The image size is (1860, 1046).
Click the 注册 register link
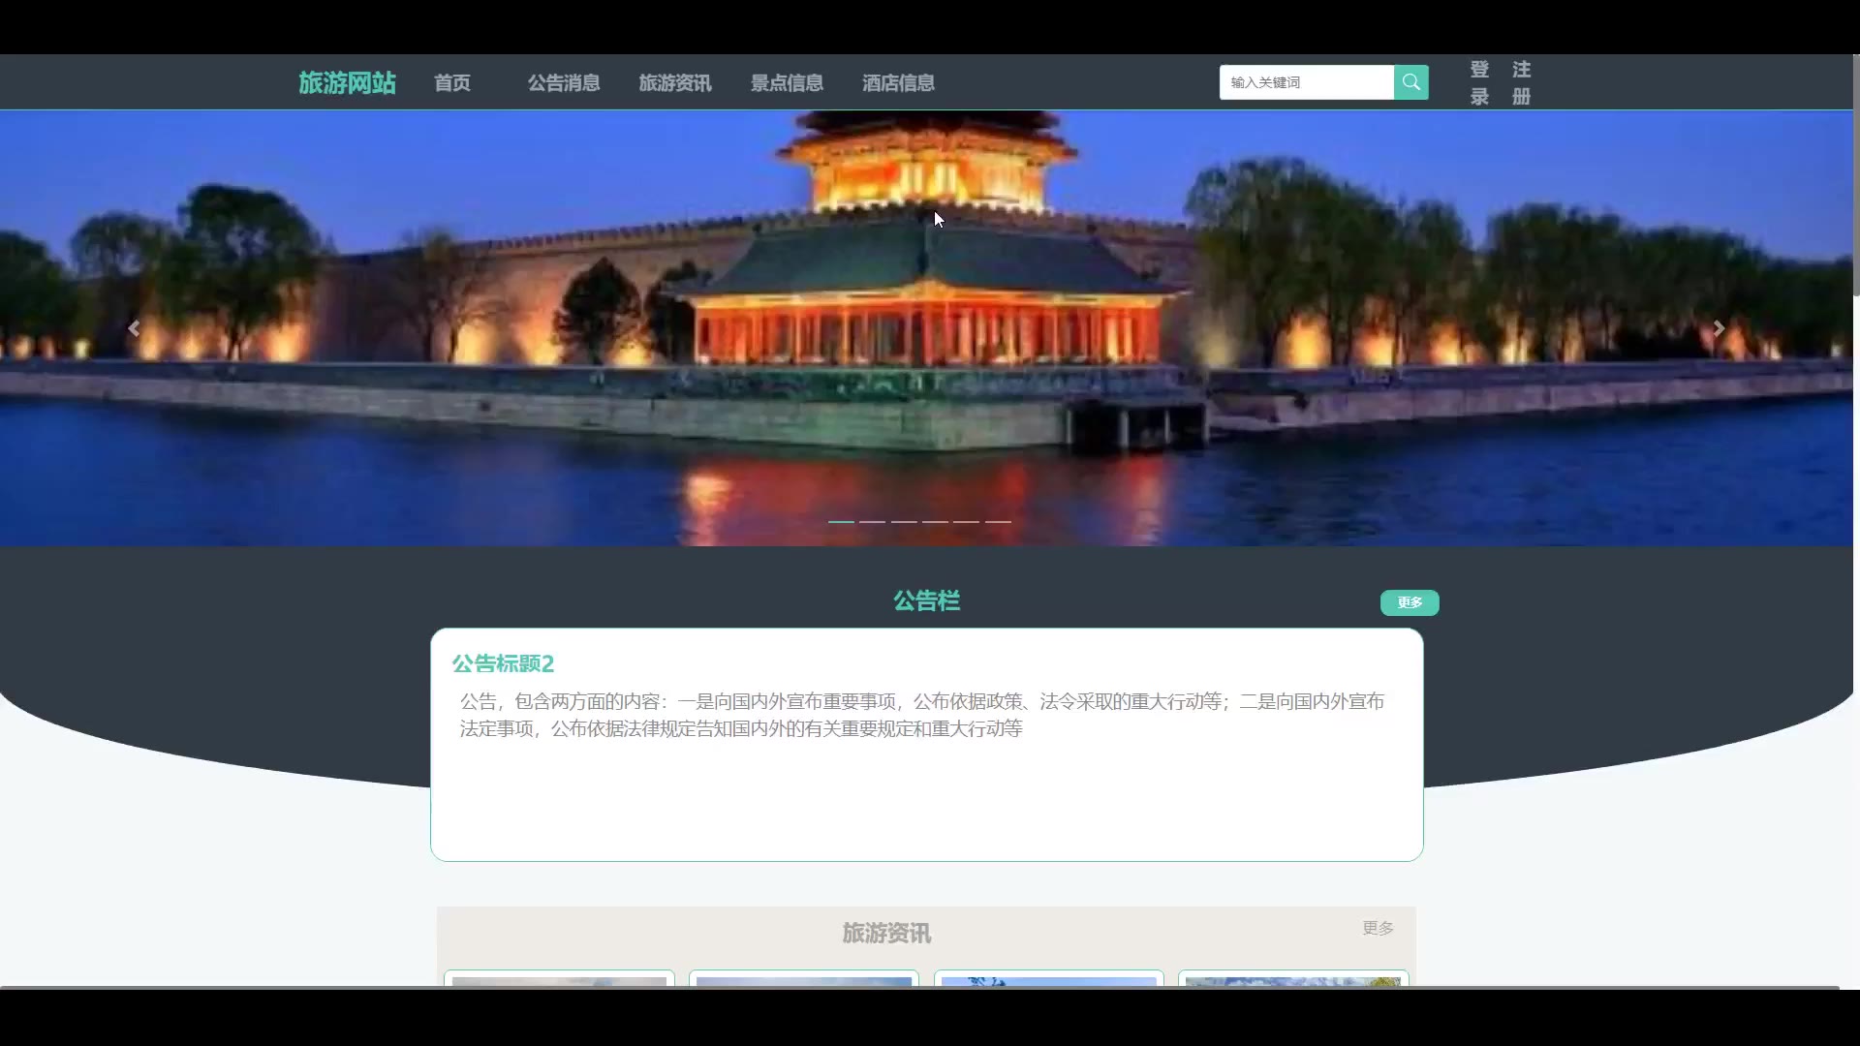pos(1522,82)
